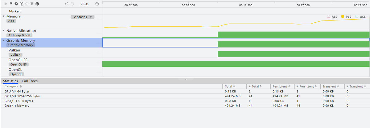
Task: Filter the Category column using funnel icon
Action: coord(21,87)
